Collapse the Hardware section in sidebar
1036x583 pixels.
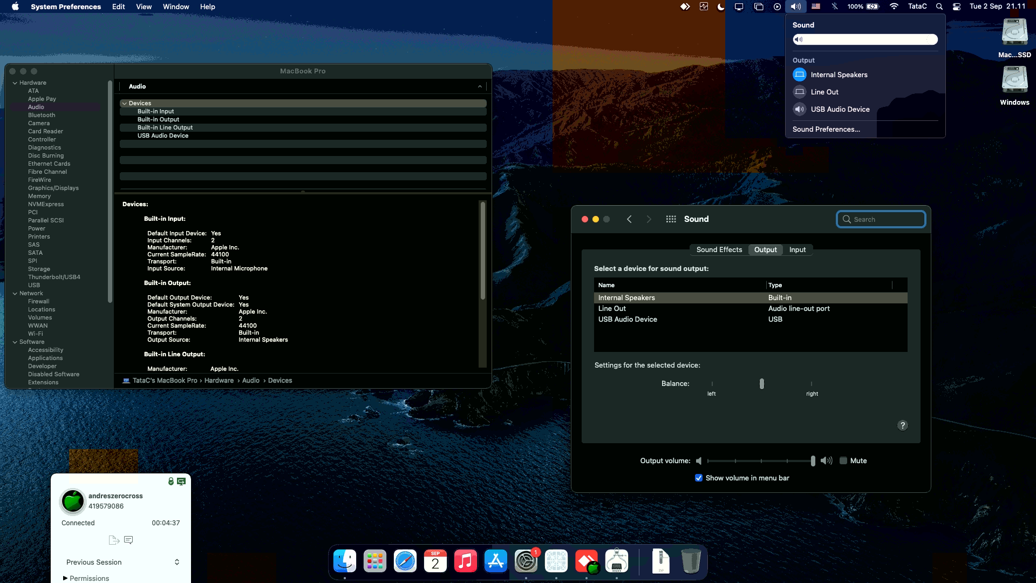pos(15,83)
